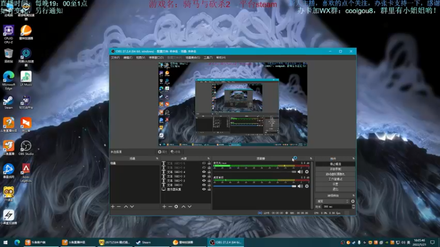
Task: Open CPU-Z desktop shortcut
Action: click(x=8, y=34)
